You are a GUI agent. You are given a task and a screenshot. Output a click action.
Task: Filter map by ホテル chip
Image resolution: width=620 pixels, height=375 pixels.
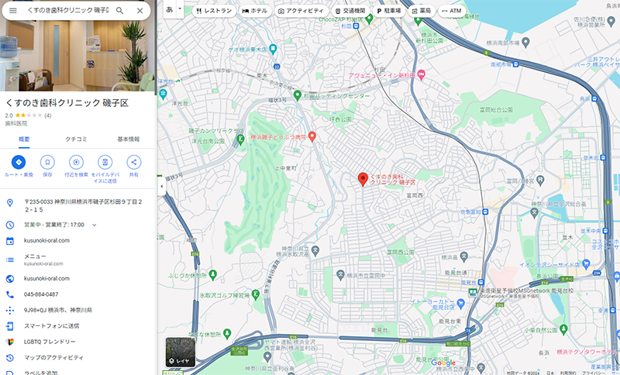pos(255,11)
